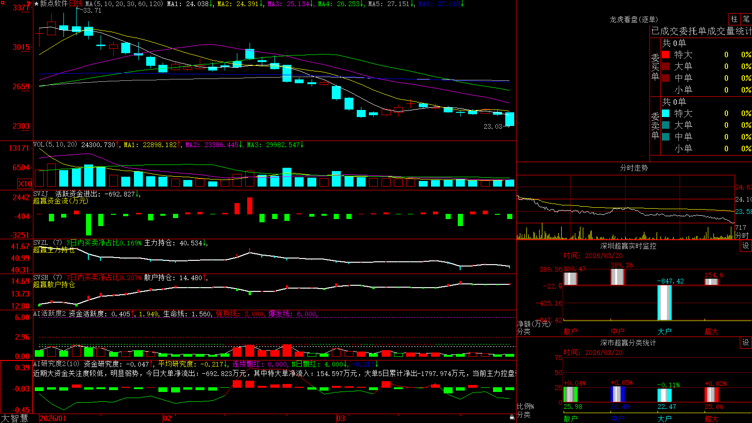Open 设 settings for 深市超赢分类统计
The image size is (752, 423).
pyautogui.click(x=746, y=343)
